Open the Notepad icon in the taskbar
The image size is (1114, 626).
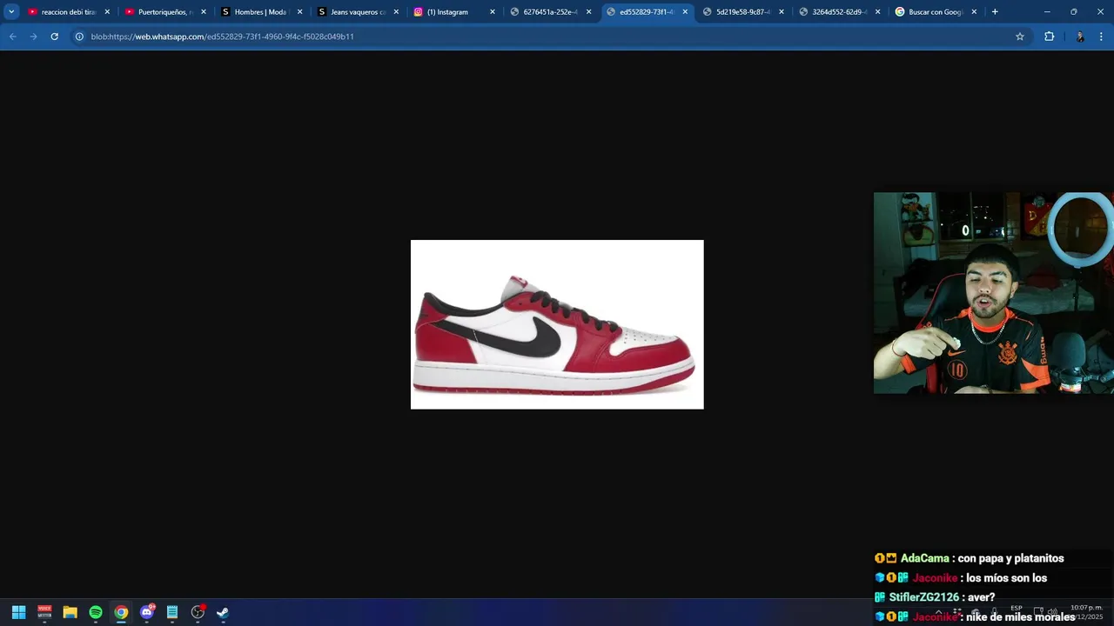tap(172, 612)
